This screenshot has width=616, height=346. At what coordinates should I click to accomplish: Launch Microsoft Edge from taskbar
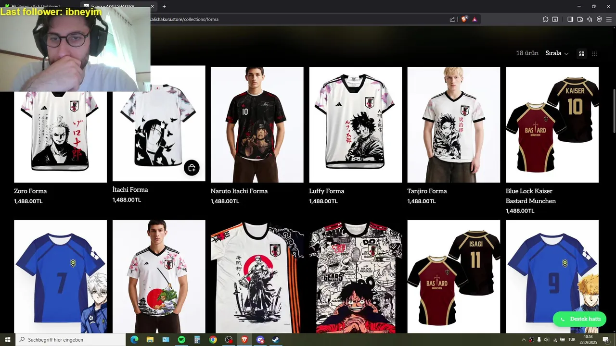134,340
